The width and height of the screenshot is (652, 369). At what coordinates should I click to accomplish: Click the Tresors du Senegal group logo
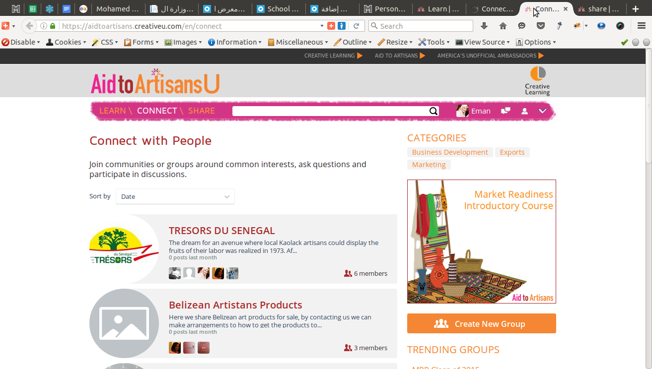[124, 249]
